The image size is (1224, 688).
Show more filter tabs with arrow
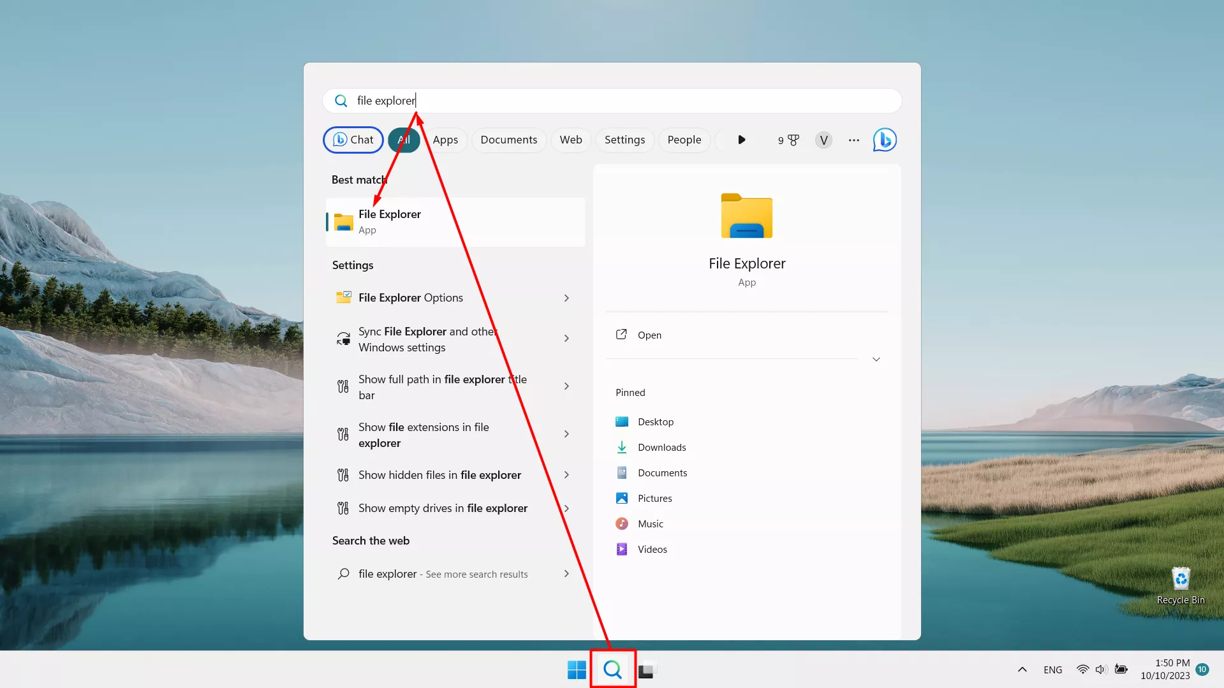pyautogui.click(x=741, y=140)
